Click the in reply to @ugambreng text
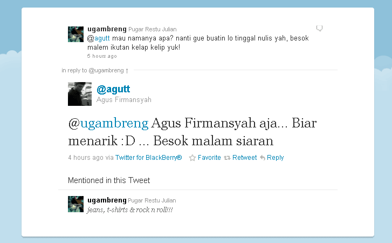Screen dimensions: 392x243 [93, 71]
